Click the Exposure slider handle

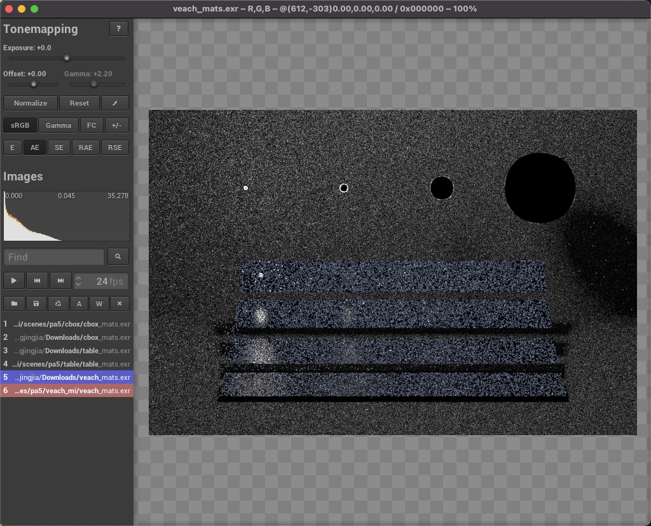(x=67, y=58)
